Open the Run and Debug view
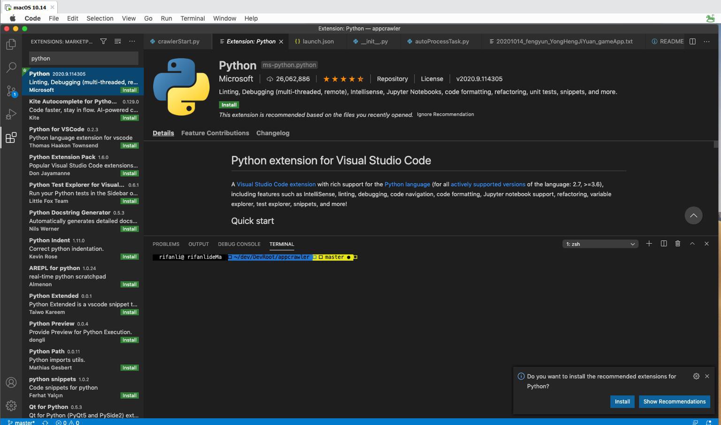The height and width of the screenshot is (425, 721). [11, 114]
